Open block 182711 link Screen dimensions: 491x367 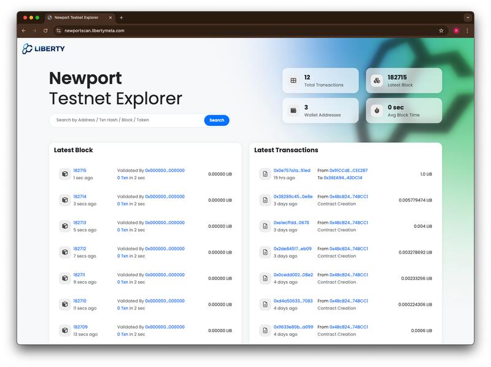(79, 274)
